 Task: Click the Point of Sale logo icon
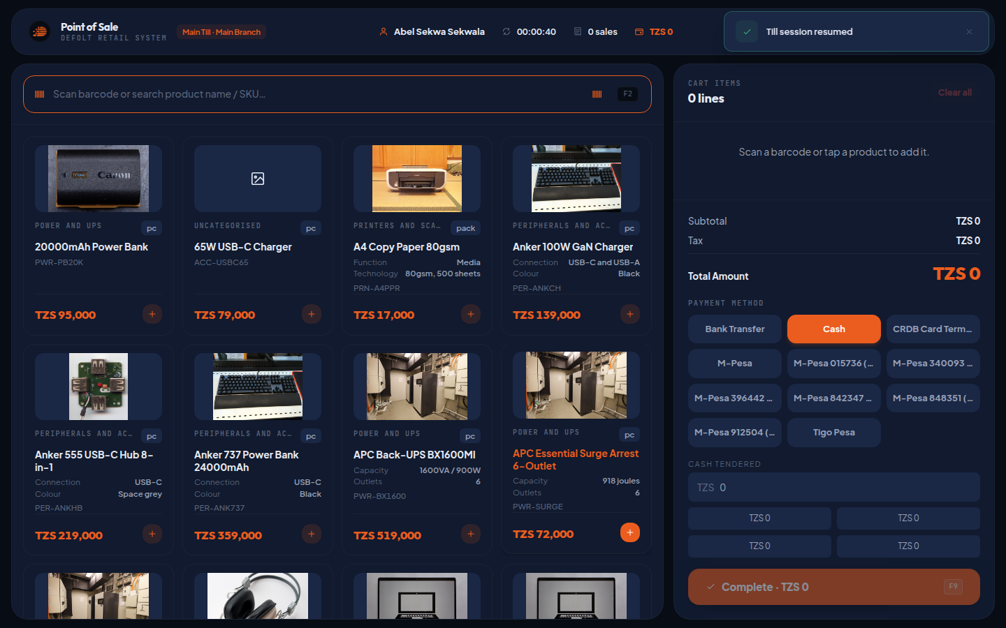click(40, 31)
